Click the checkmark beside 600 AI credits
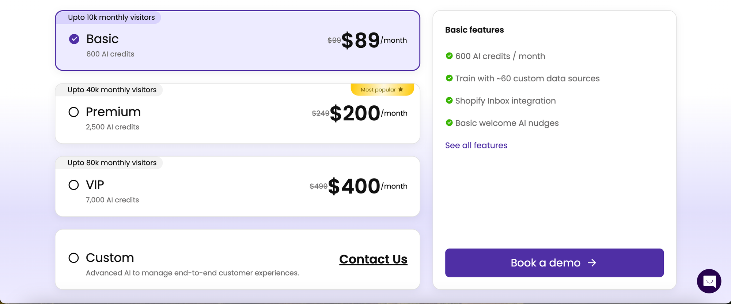Viewport: 731px width, 304px height. click(x=449, y=56)
